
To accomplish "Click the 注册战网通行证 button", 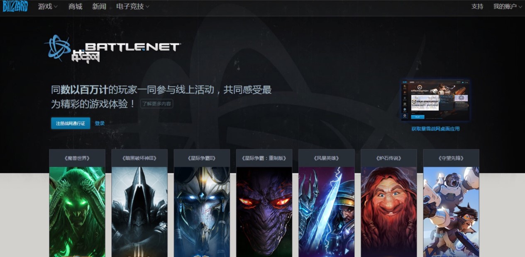I will point(71,123).
